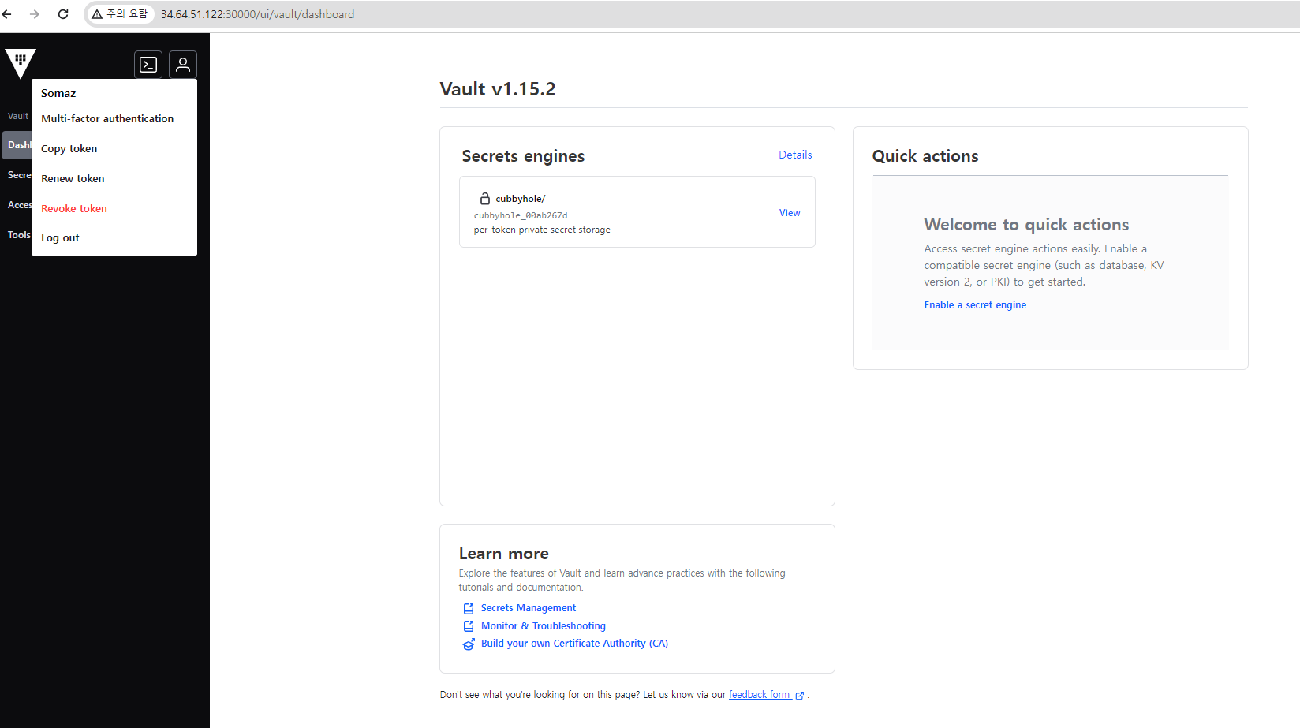Click the lock icon beside cubbyhole/
The image size is (1300, 728).
[485, 199]
